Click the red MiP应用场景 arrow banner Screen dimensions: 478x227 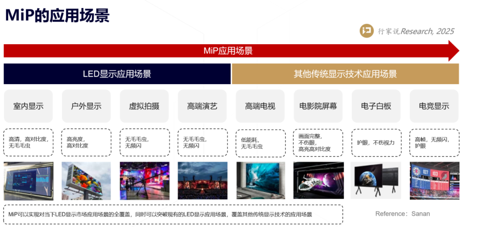231,50
